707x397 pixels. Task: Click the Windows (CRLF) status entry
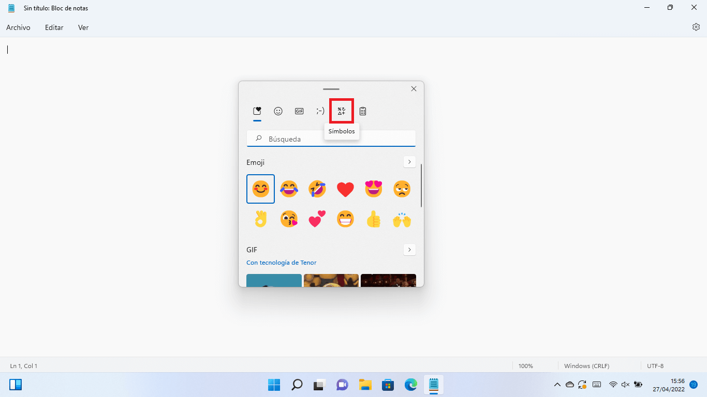coord(586,366)
